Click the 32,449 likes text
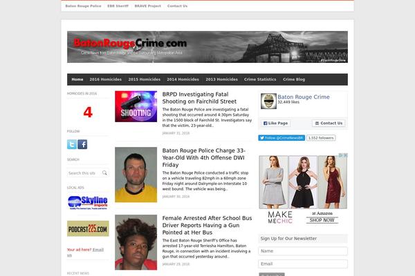The height and width of the screenshot is (276, 415). 288,102
